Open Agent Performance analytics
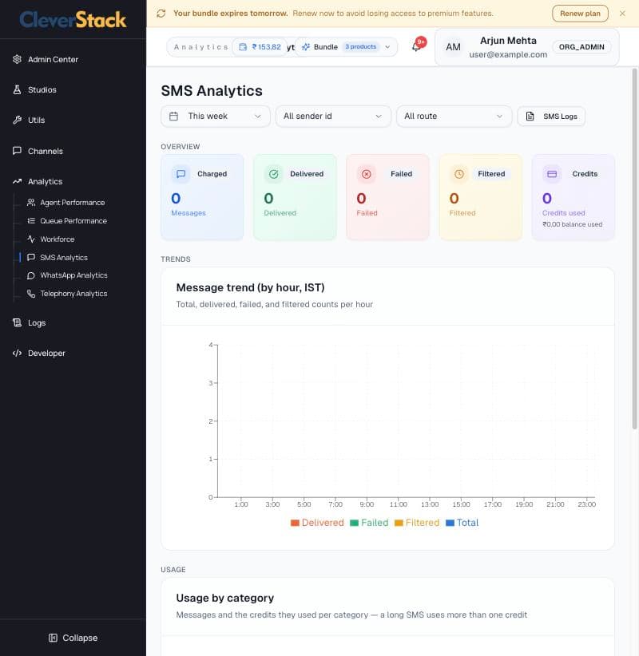The image size is (639, 656). tap(66, 203)
